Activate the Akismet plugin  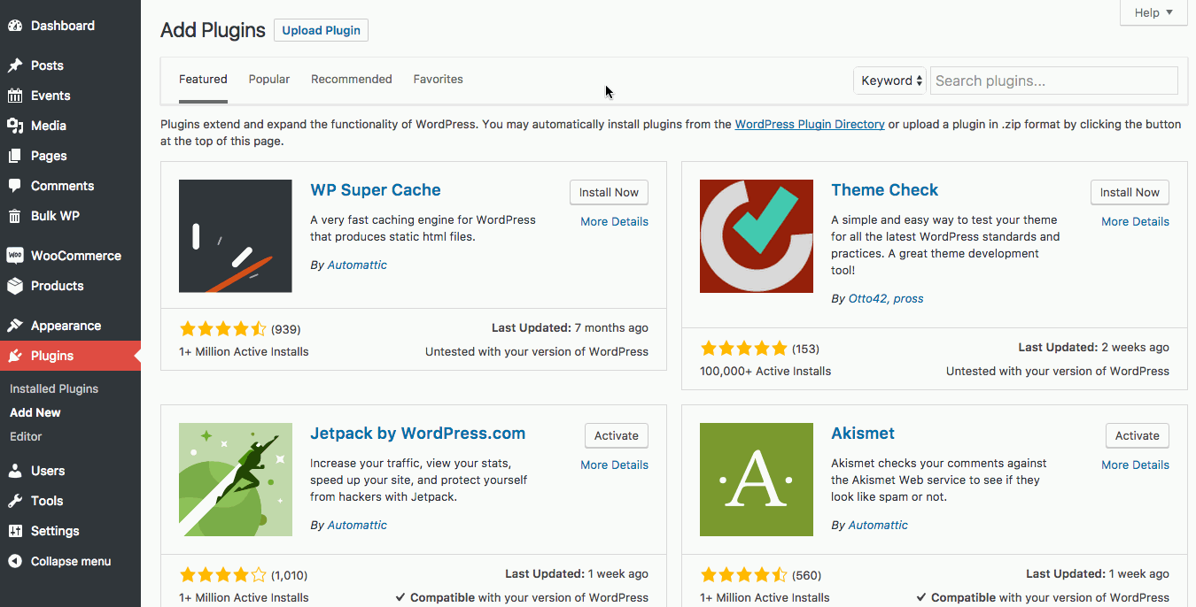pos(1138,435)
